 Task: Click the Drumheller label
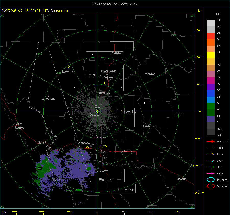click(x=150, y=126)
